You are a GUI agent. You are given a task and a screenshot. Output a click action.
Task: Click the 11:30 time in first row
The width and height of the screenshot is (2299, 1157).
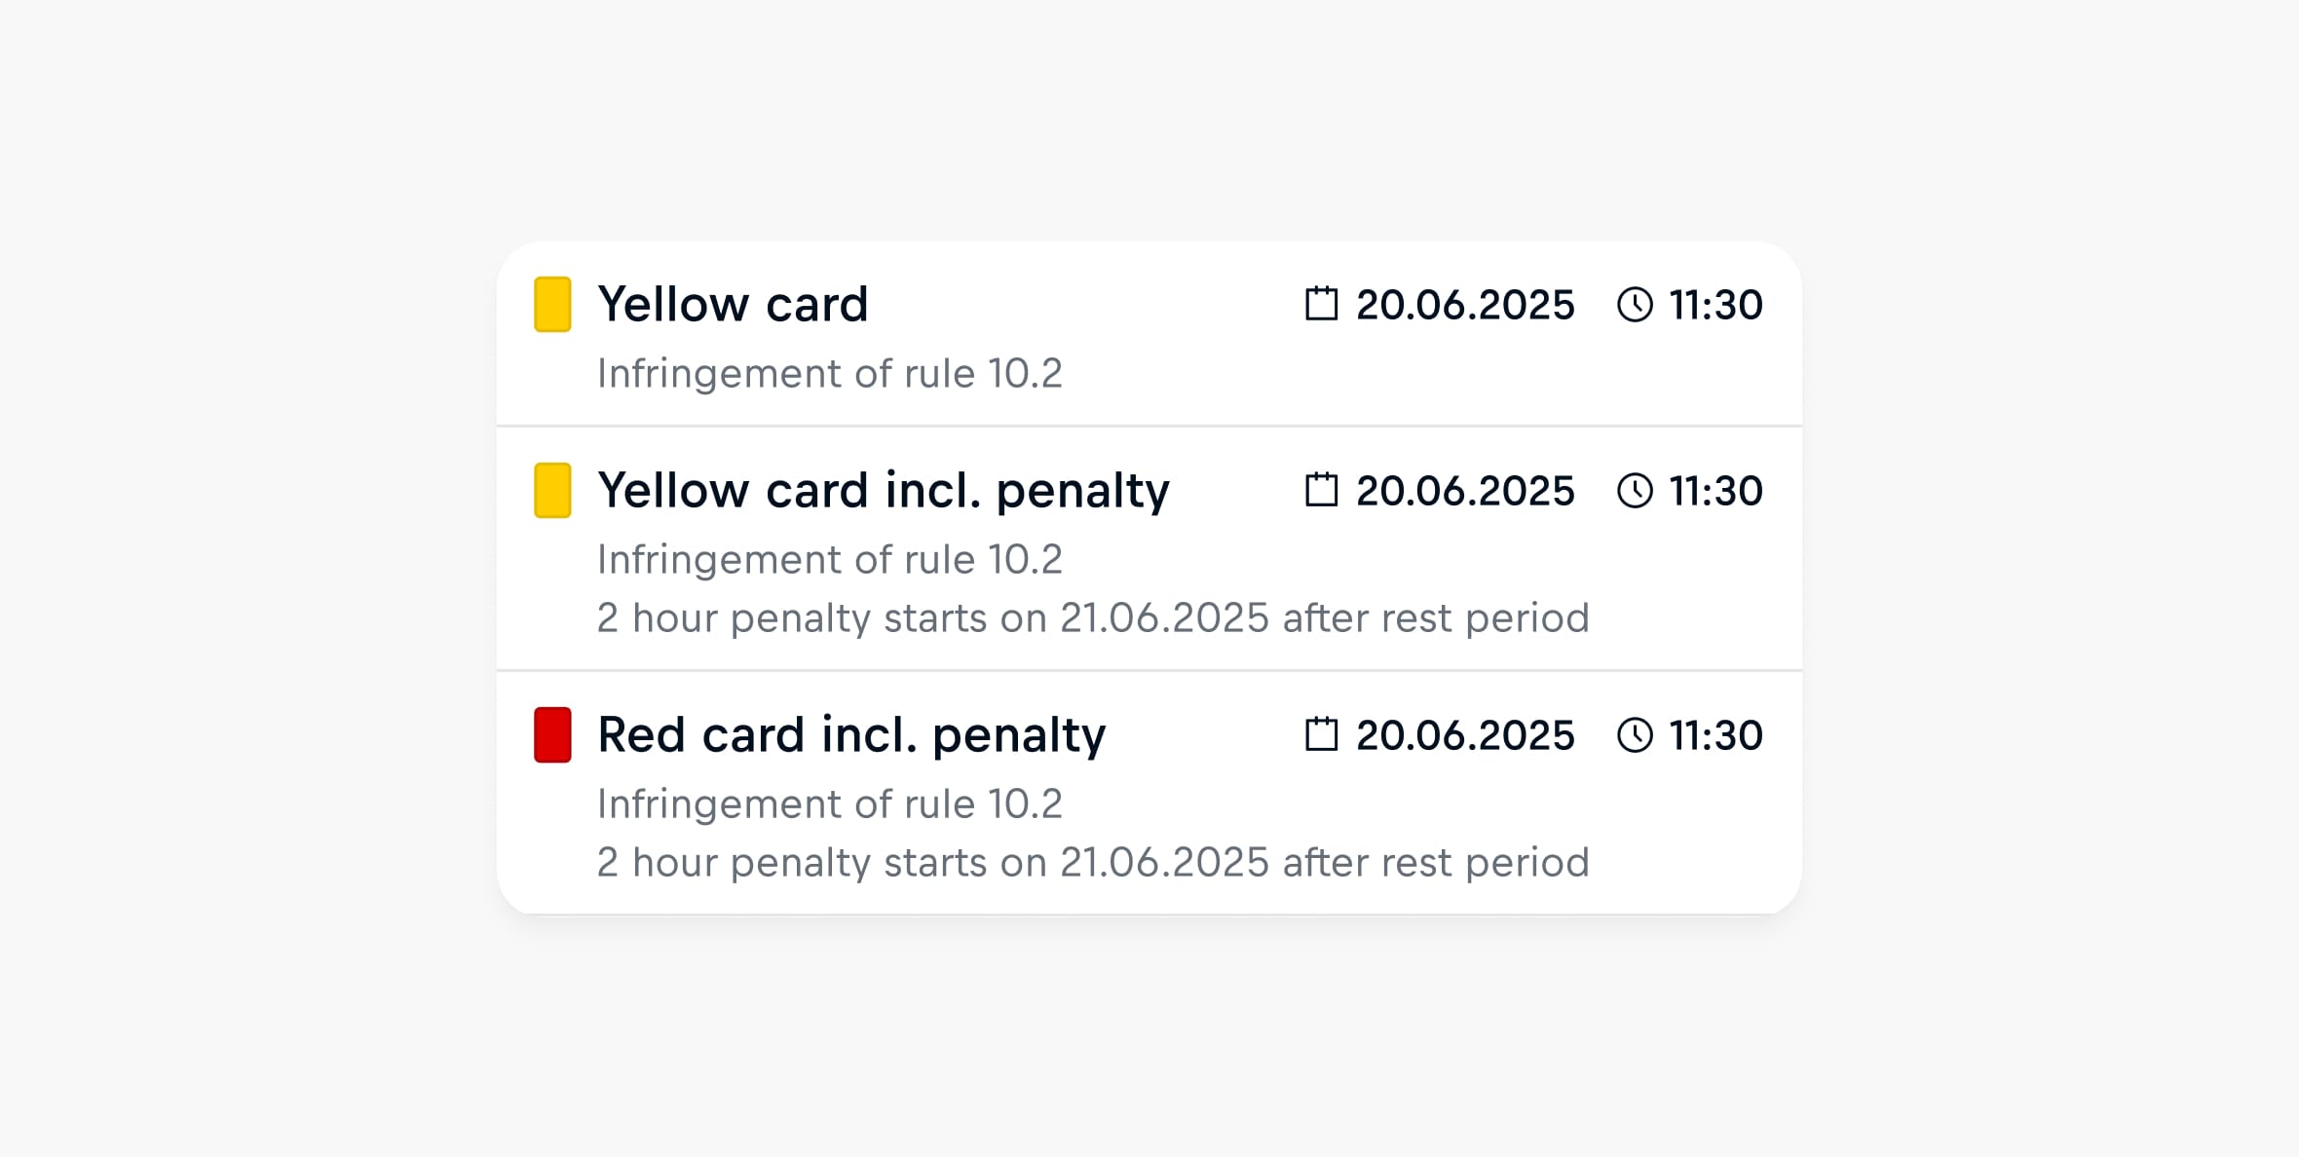pos(1715,305)
